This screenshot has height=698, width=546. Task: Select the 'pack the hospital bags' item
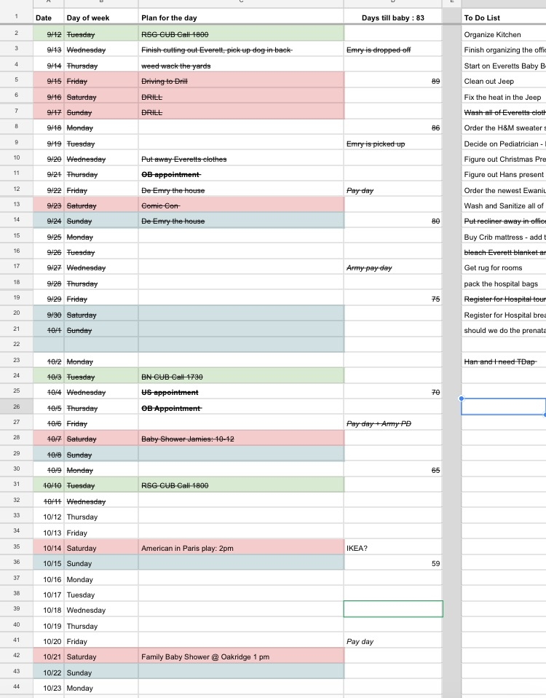504,283
